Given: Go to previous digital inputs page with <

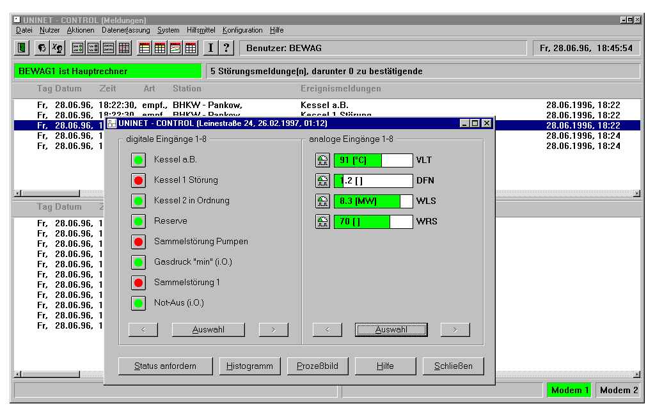Looking at the screenshot, I should point(143,329).
